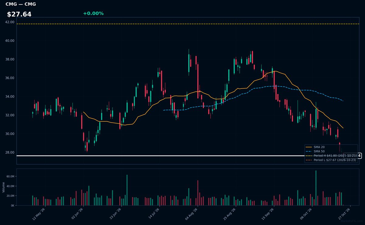
Task: Click the 06 Oct '26 date label
Action: [306, 214]
